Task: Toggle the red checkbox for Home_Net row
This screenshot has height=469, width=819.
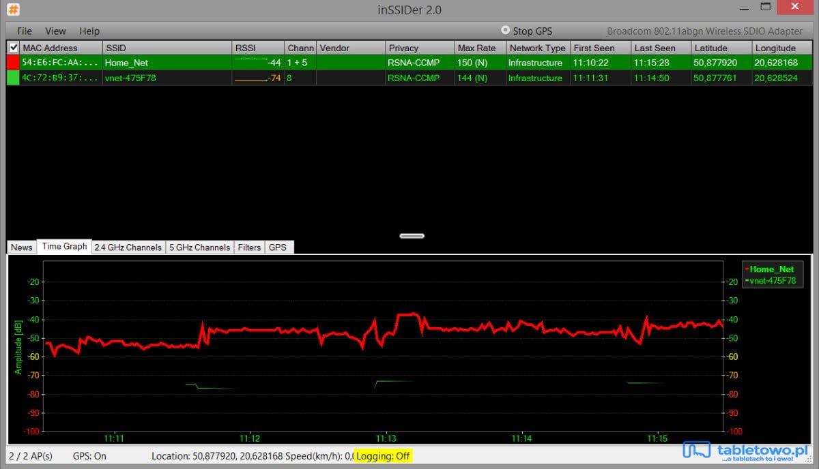Action: tap(13, 63)
